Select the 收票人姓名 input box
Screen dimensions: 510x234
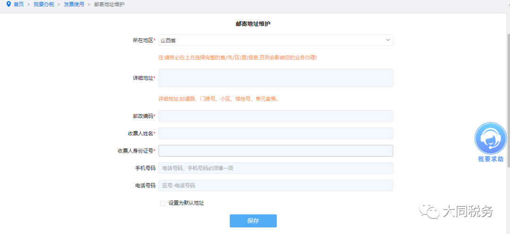(x=275, y=133)
